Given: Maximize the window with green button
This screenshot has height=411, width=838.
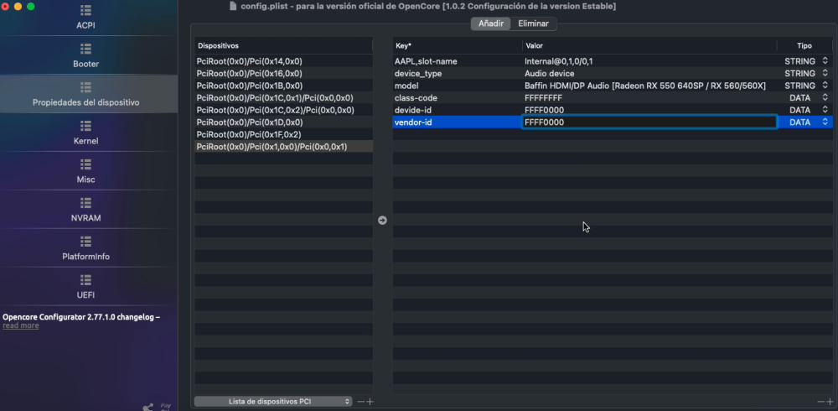Looking at the screenshot, I should 30,7.
